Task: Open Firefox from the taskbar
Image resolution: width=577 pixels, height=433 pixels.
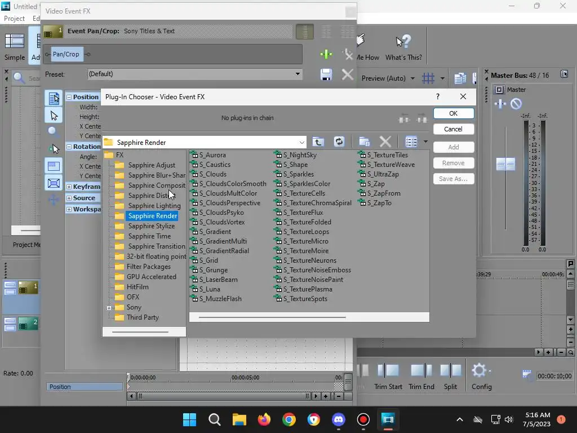Action: click(264, 419)
